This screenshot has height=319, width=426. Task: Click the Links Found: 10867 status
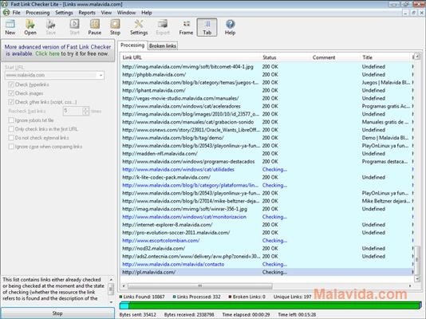142,297
